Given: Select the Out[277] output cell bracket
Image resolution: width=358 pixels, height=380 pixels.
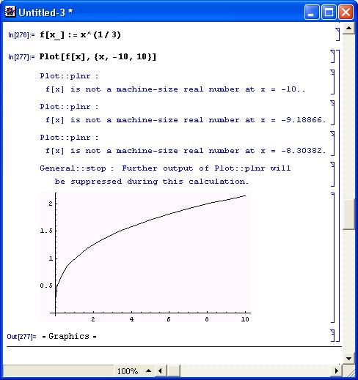Looking at the screenshot, I should [x=332, y=335].
